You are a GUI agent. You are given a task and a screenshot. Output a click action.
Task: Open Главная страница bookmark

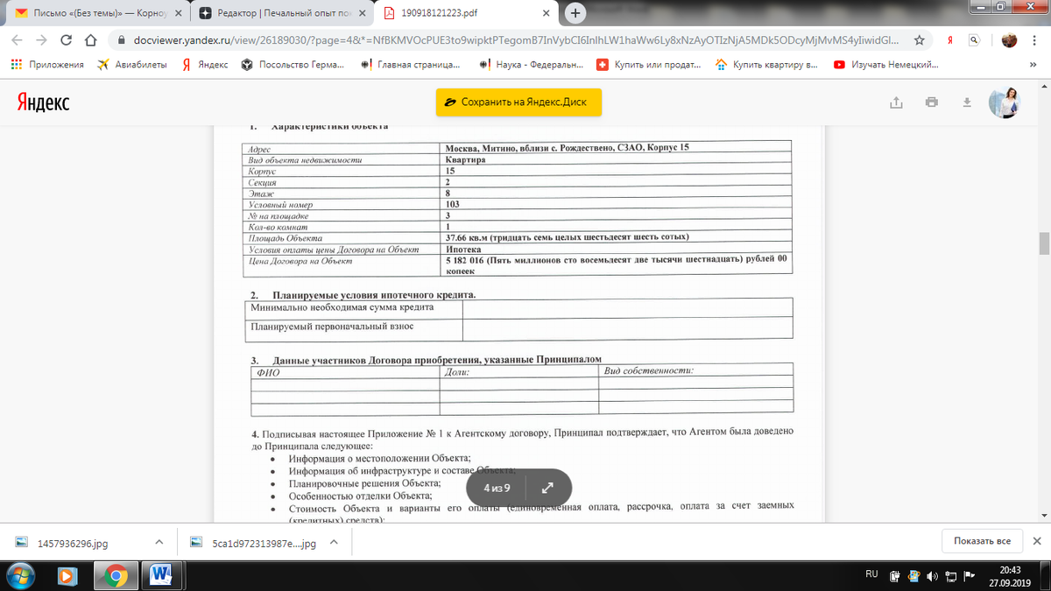pyautogui.click(x=411, y=65)
